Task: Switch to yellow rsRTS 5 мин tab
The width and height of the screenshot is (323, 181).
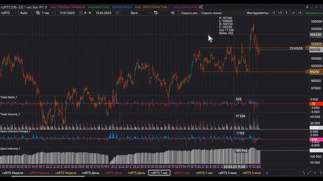Action: [251, 173]
